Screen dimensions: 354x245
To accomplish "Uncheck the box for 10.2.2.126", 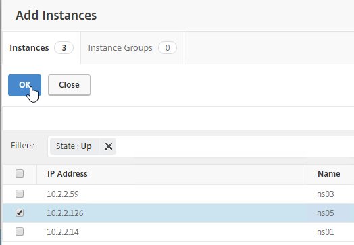I will (x=20, y=213).
